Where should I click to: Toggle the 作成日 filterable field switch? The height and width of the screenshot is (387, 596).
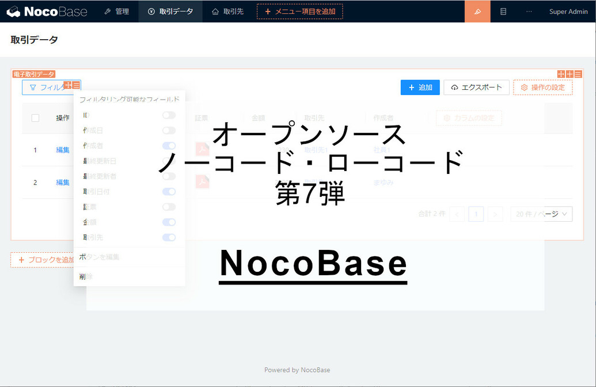169,130
